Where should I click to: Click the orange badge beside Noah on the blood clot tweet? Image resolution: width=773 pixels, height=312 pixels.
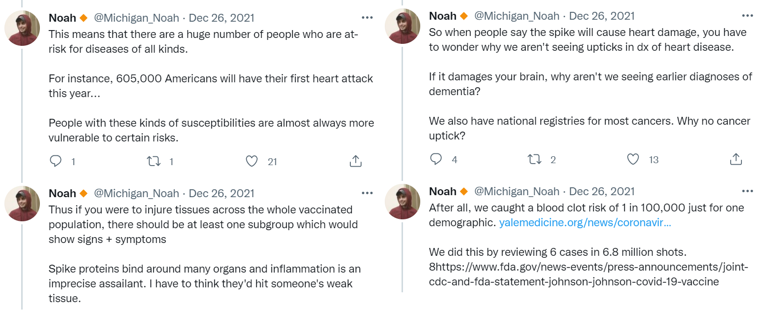click(x=464, y=192)
